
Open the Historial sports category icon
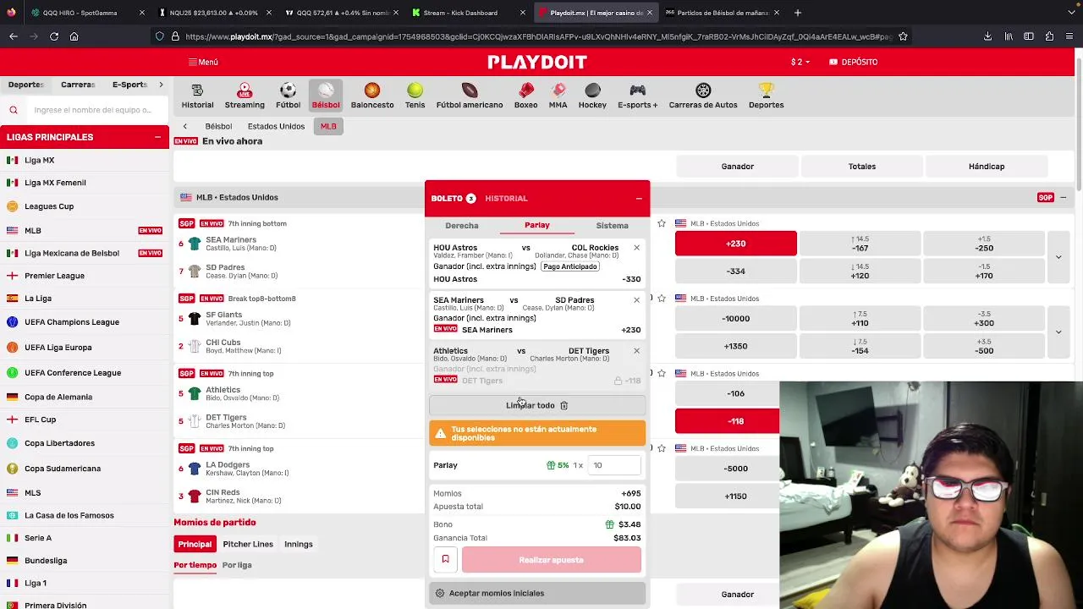[x=197, y=91]
